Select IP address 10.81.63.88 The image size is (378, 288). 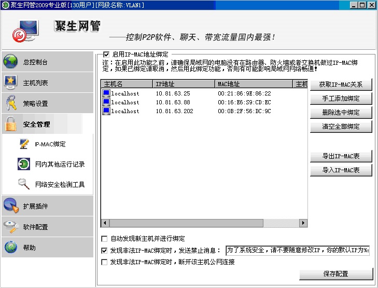(x=173, y=102)
